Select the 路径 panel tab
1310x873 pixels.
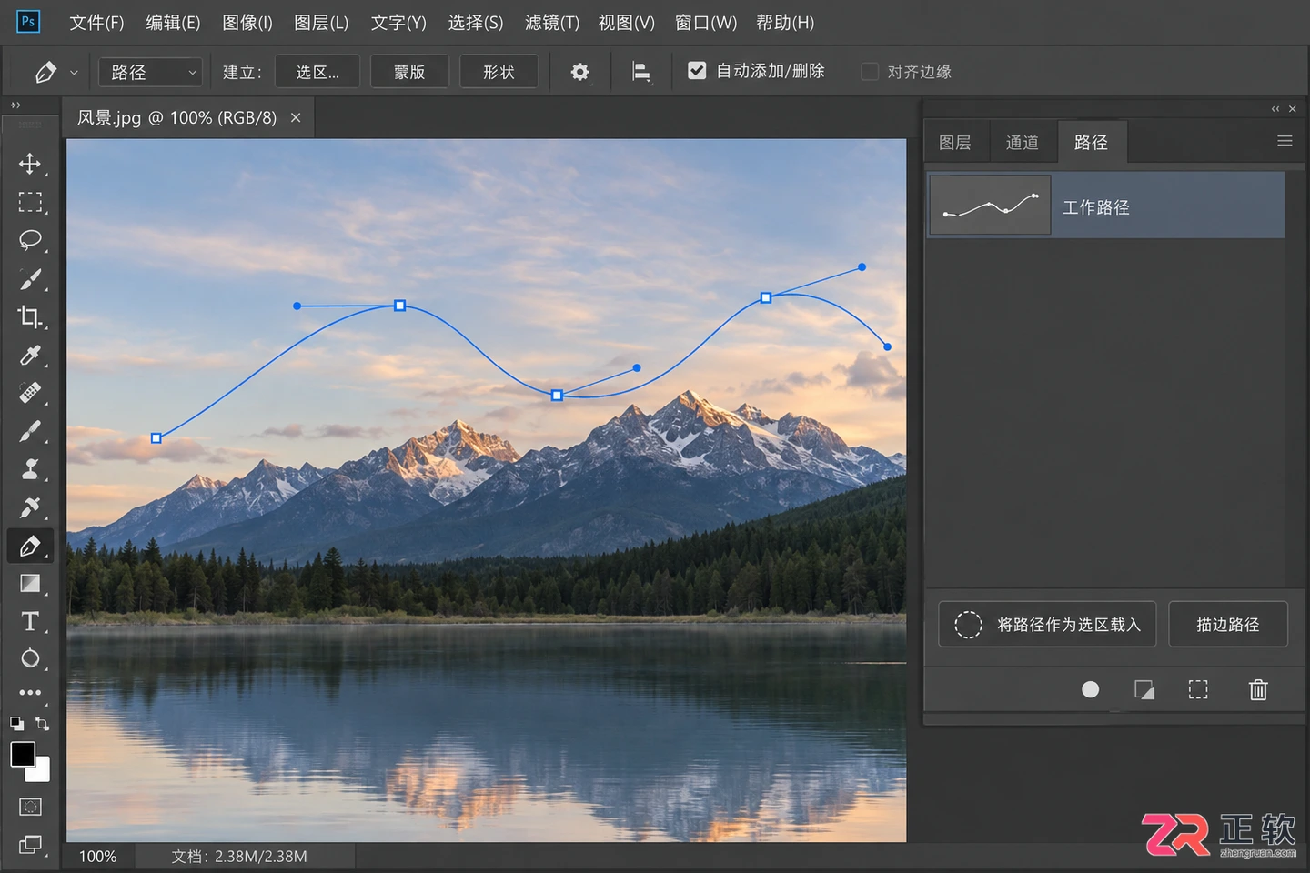coord(1092,142)
